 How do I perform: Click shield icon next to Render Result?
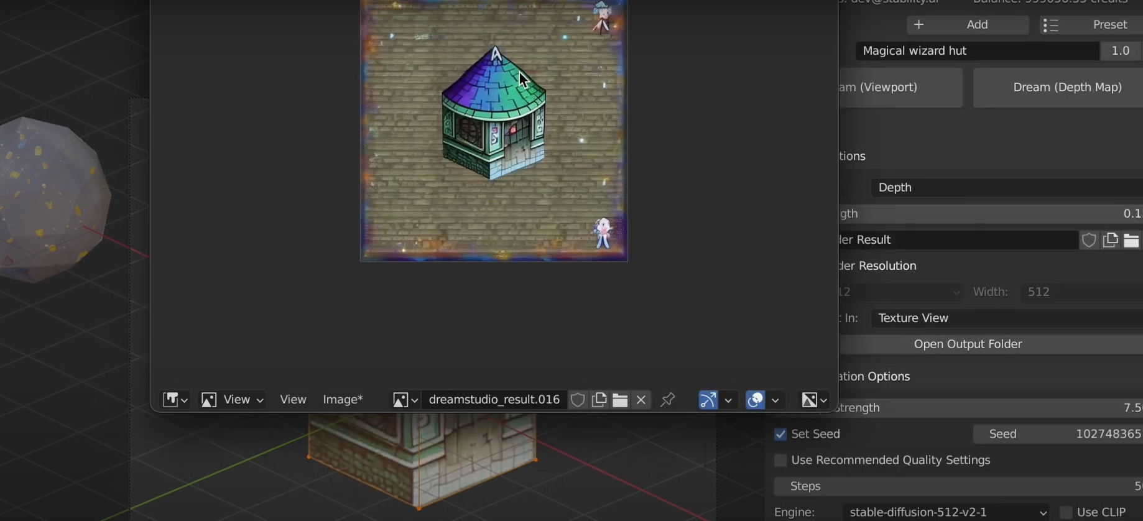click(x=1089, y=240)
